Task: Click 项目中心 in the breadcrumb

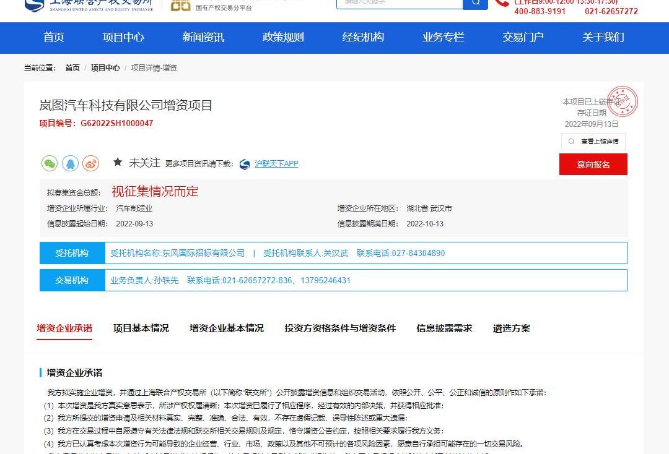Action: click(x=105, y=67)
